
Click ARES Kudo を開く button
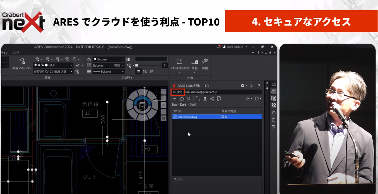tap(187, 86)
